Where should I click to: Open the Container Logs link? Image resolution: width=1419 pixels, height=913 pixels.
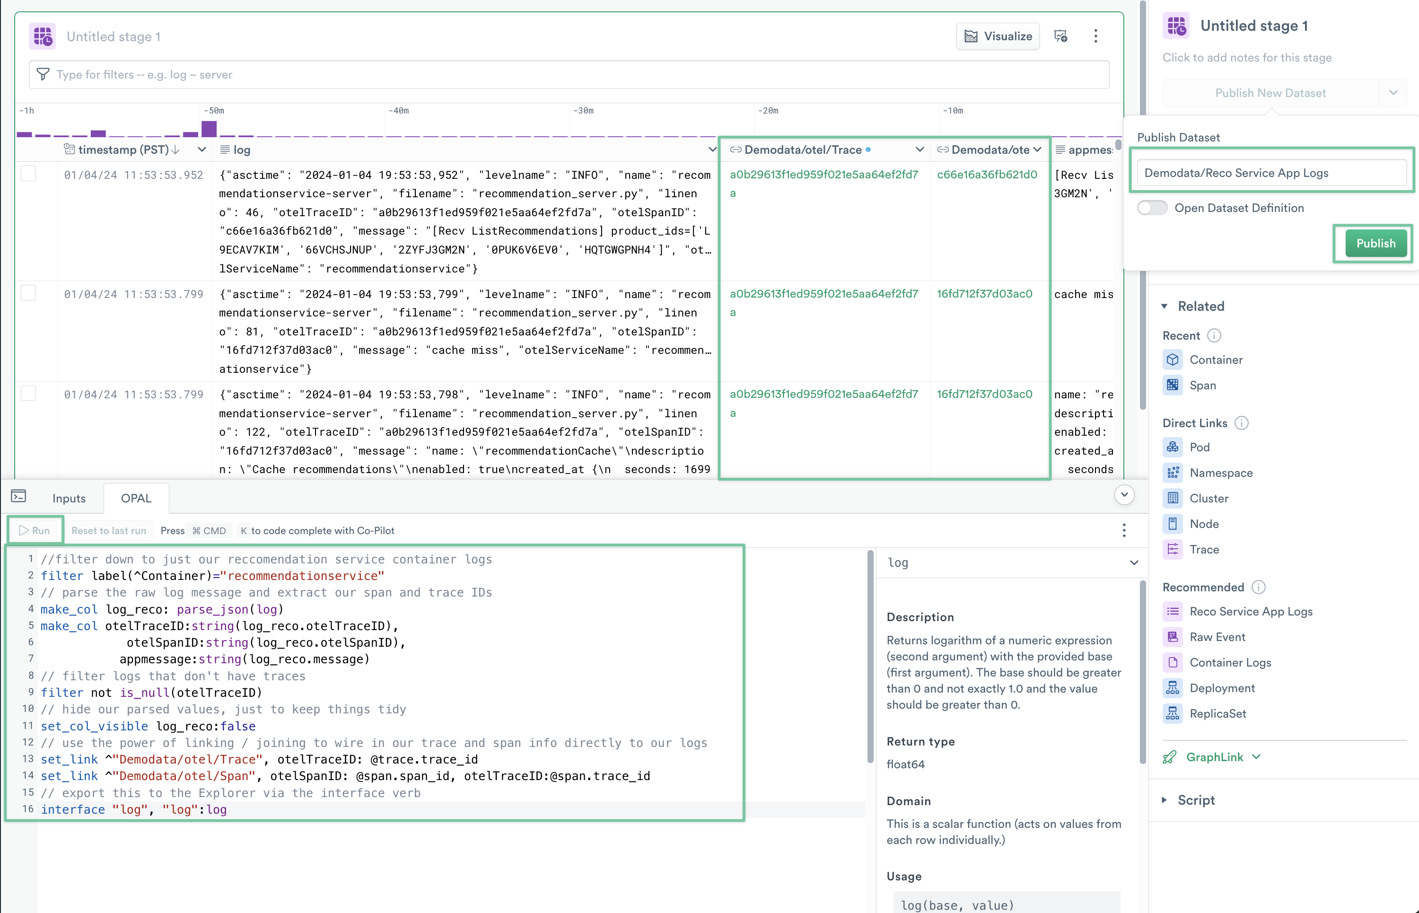coord(1230,662)
